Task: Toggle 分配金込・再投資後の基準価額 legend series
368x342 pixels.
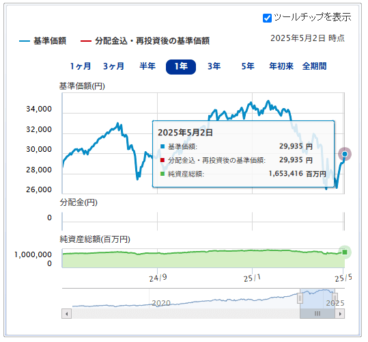Action: tap(145, 41)
